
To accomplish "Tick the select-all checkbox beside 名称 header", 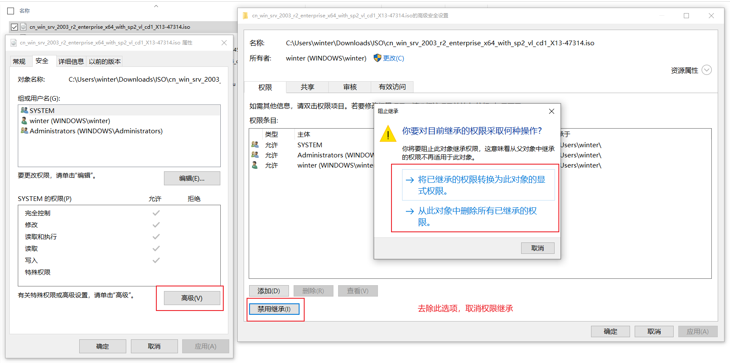I will pos(11,11).
